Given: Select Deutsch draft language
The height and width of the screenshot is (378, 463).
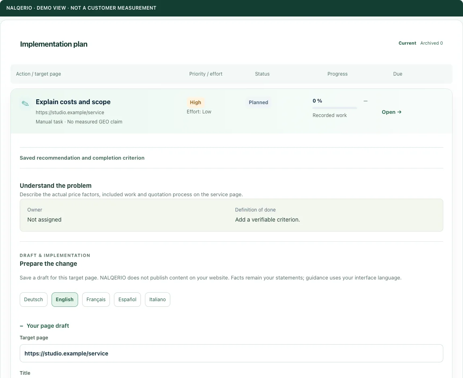Looking at the screenshot, I should [33, 300].
